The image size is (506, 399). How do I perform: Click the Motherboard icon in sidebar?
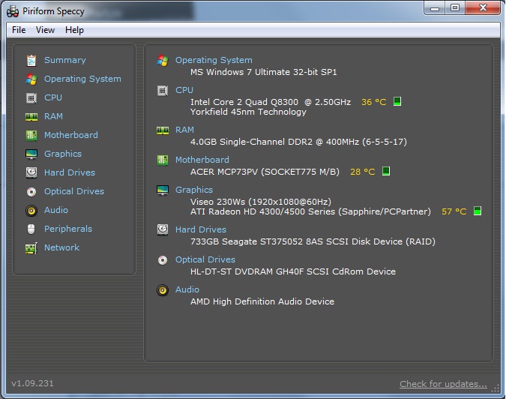(x=31, y=135)
